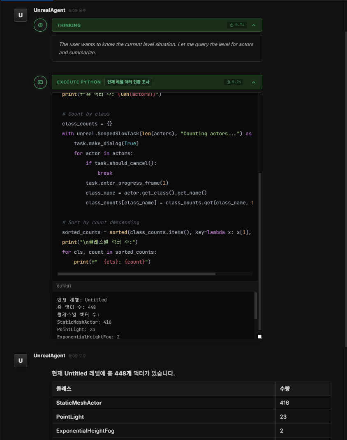Collapse the Thinking section with its chevron
The image size is (347, 440).
click(254, 25)
